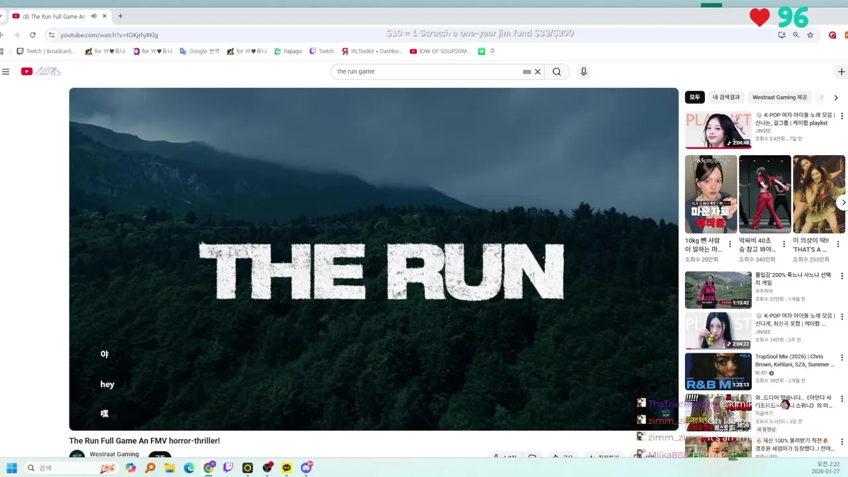Open the Google 번역 bookmark
Image resolution: width=848 pixels, height=477 pixels.
199,51
